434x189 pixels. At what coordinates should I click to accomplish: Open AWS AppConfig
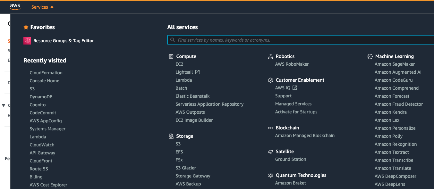click(x=46, y=121)
